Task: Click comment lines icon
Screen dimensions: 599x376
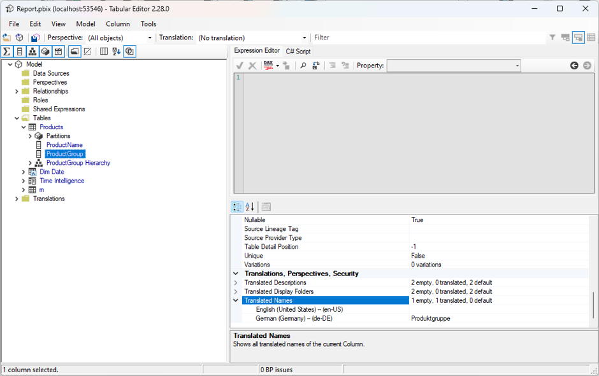Action: click(333, 66)
